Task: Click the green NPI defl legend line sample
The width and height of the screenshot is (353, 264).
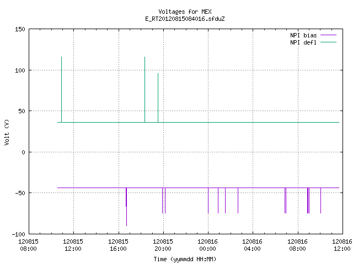Action: (x=329, y=42)
